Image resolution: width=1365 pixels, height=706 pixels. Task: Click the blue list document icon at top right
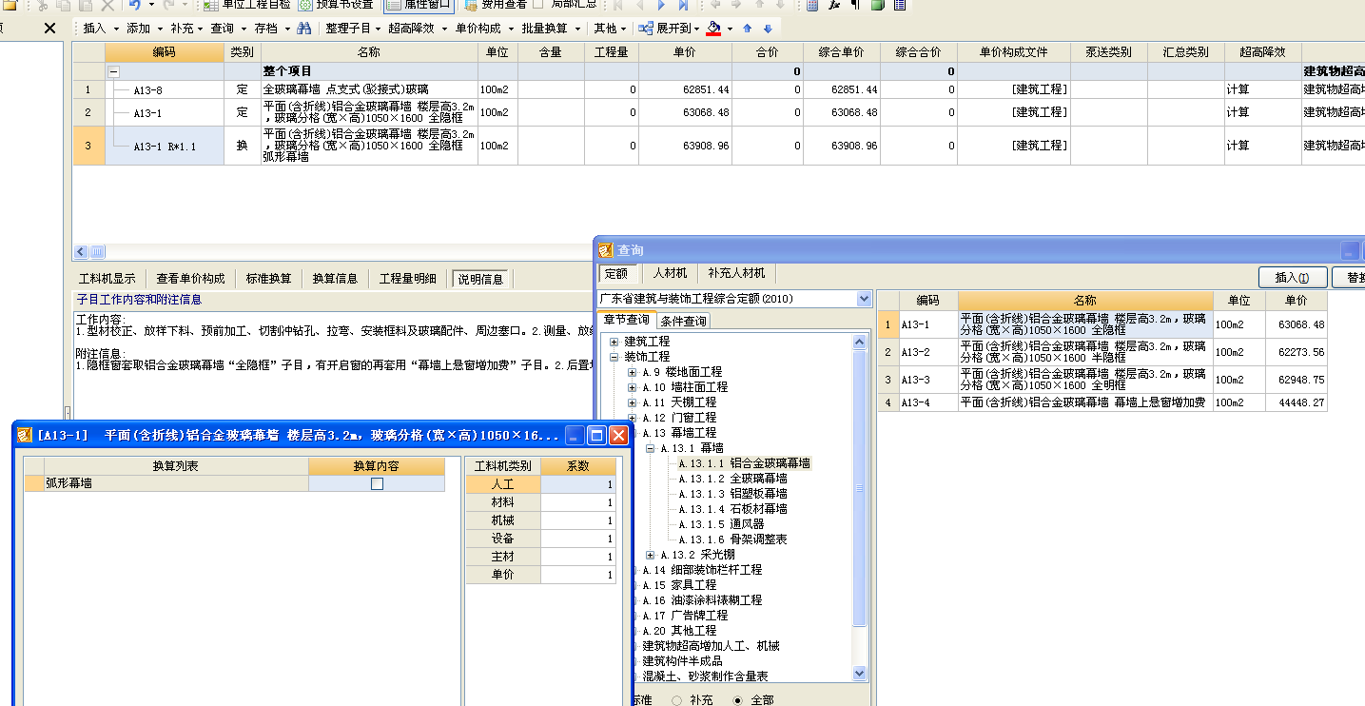tap(899, 5)
